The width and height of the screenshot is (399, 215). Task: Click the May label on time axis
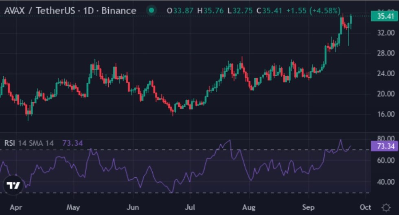(x=73, y=207)
